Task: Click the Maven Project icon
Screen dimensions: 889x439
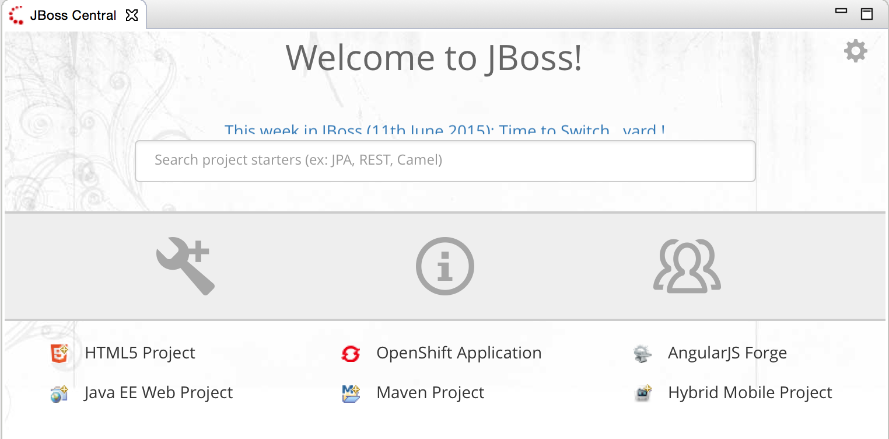Action: point(351,393)
